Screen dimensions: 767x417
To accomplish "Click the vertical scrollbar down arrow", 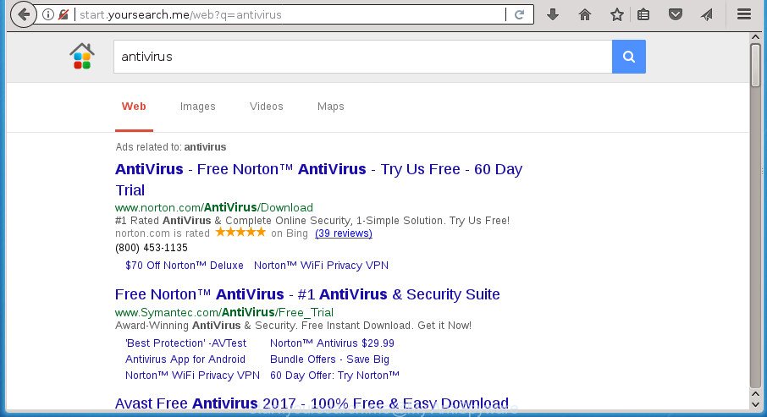I will tap(755, 403).
